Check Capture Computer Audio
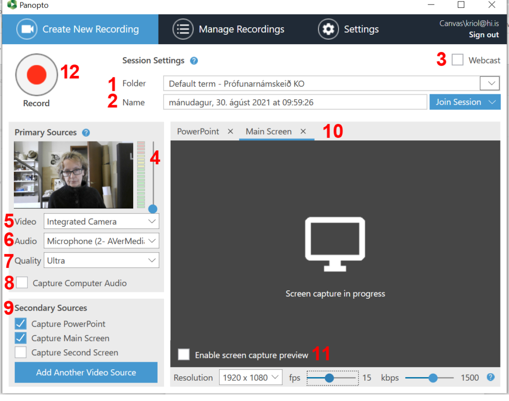Image resolution: width=509 pixels, height=401 pixels. point(22,282)
